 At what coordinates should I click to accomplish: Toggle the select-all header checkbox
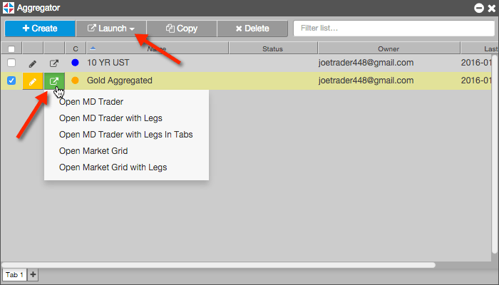click(11, 49)
